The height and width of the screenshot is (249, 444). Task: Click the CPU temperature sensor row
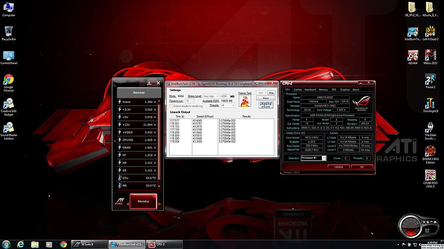pos(137,178)
